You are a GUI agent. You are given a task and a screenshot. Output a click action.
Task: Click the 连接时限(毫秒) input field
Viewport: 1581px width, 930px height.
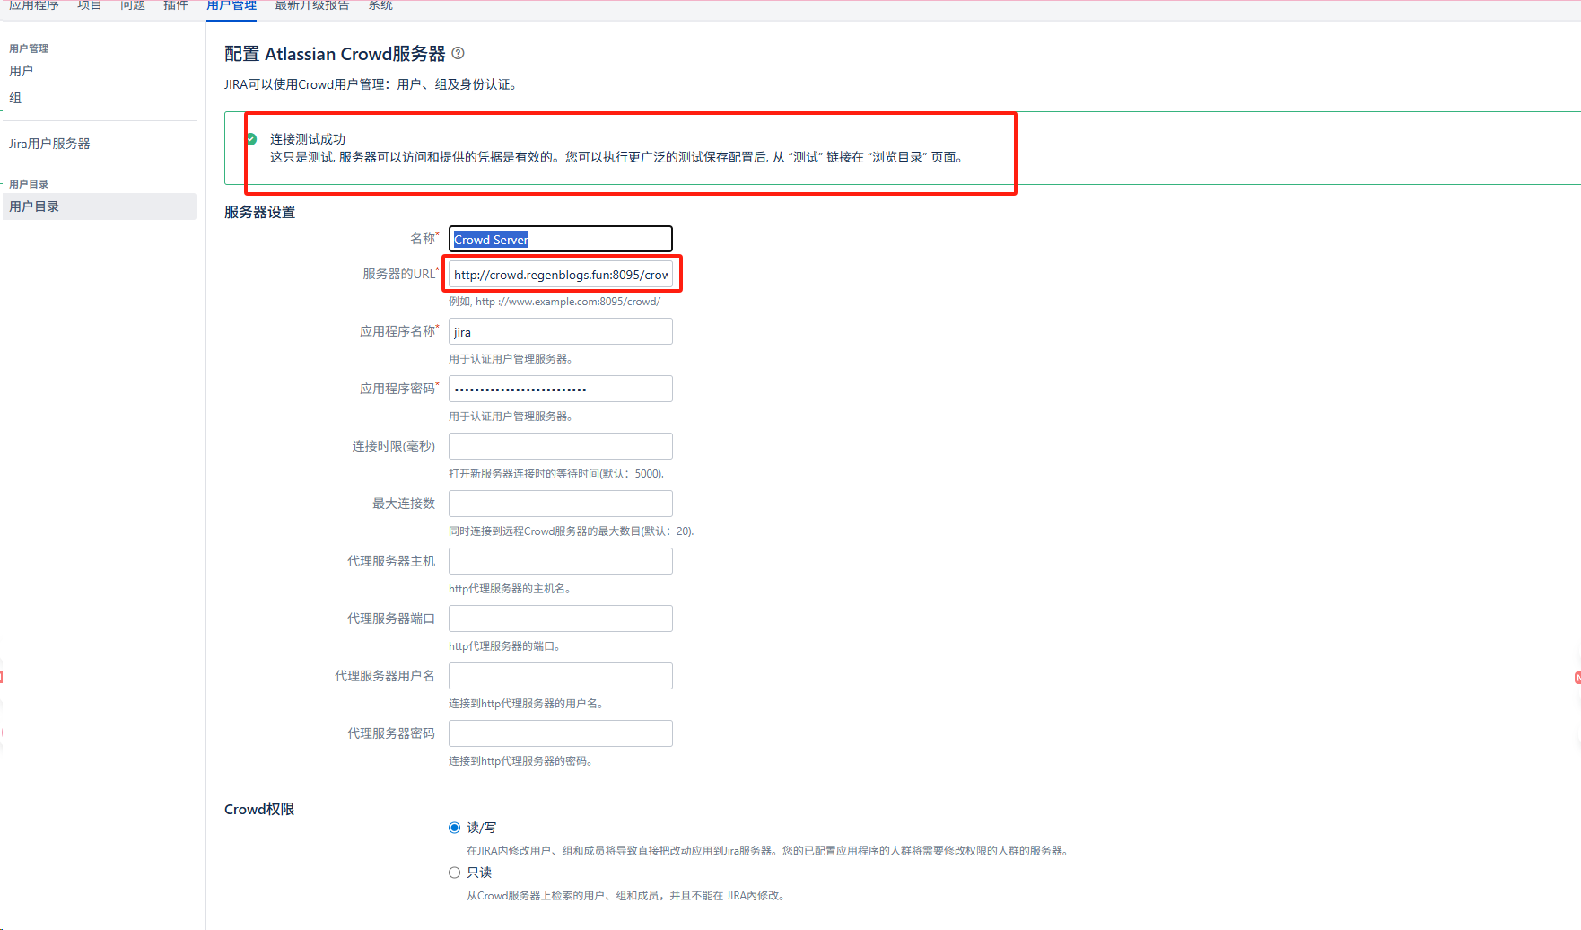pyautogui.click(x=561, y=446)
